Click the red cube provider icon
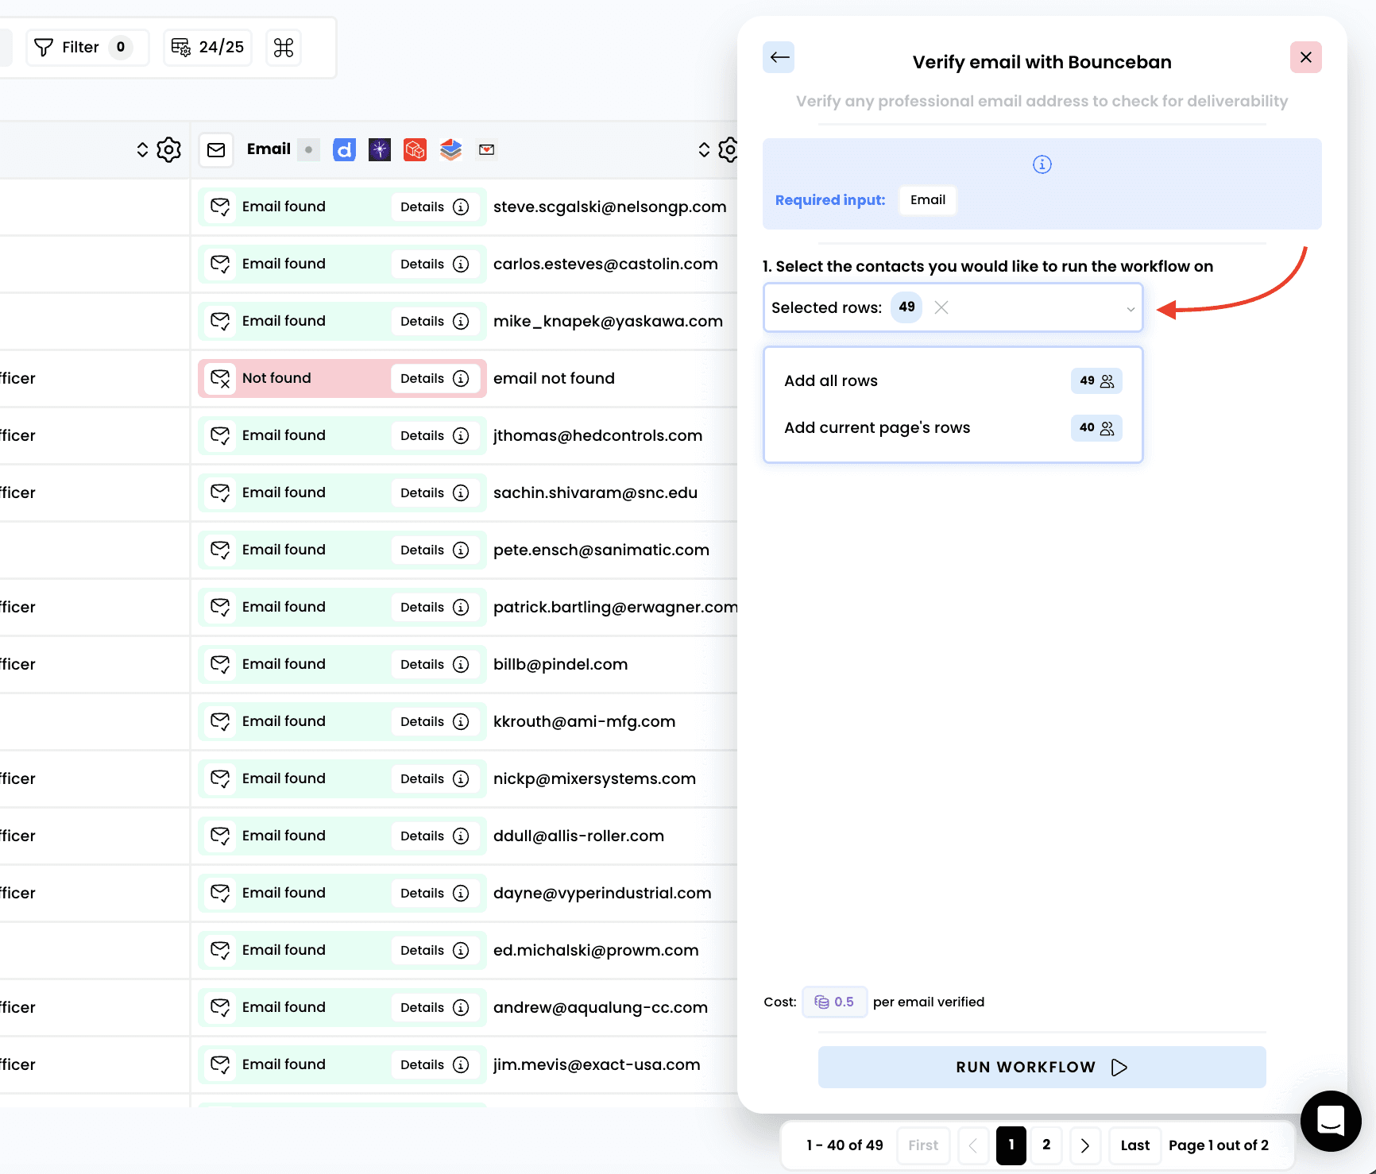The height and width of the screenshot is (1174, 1376). [x=415, y=149]
